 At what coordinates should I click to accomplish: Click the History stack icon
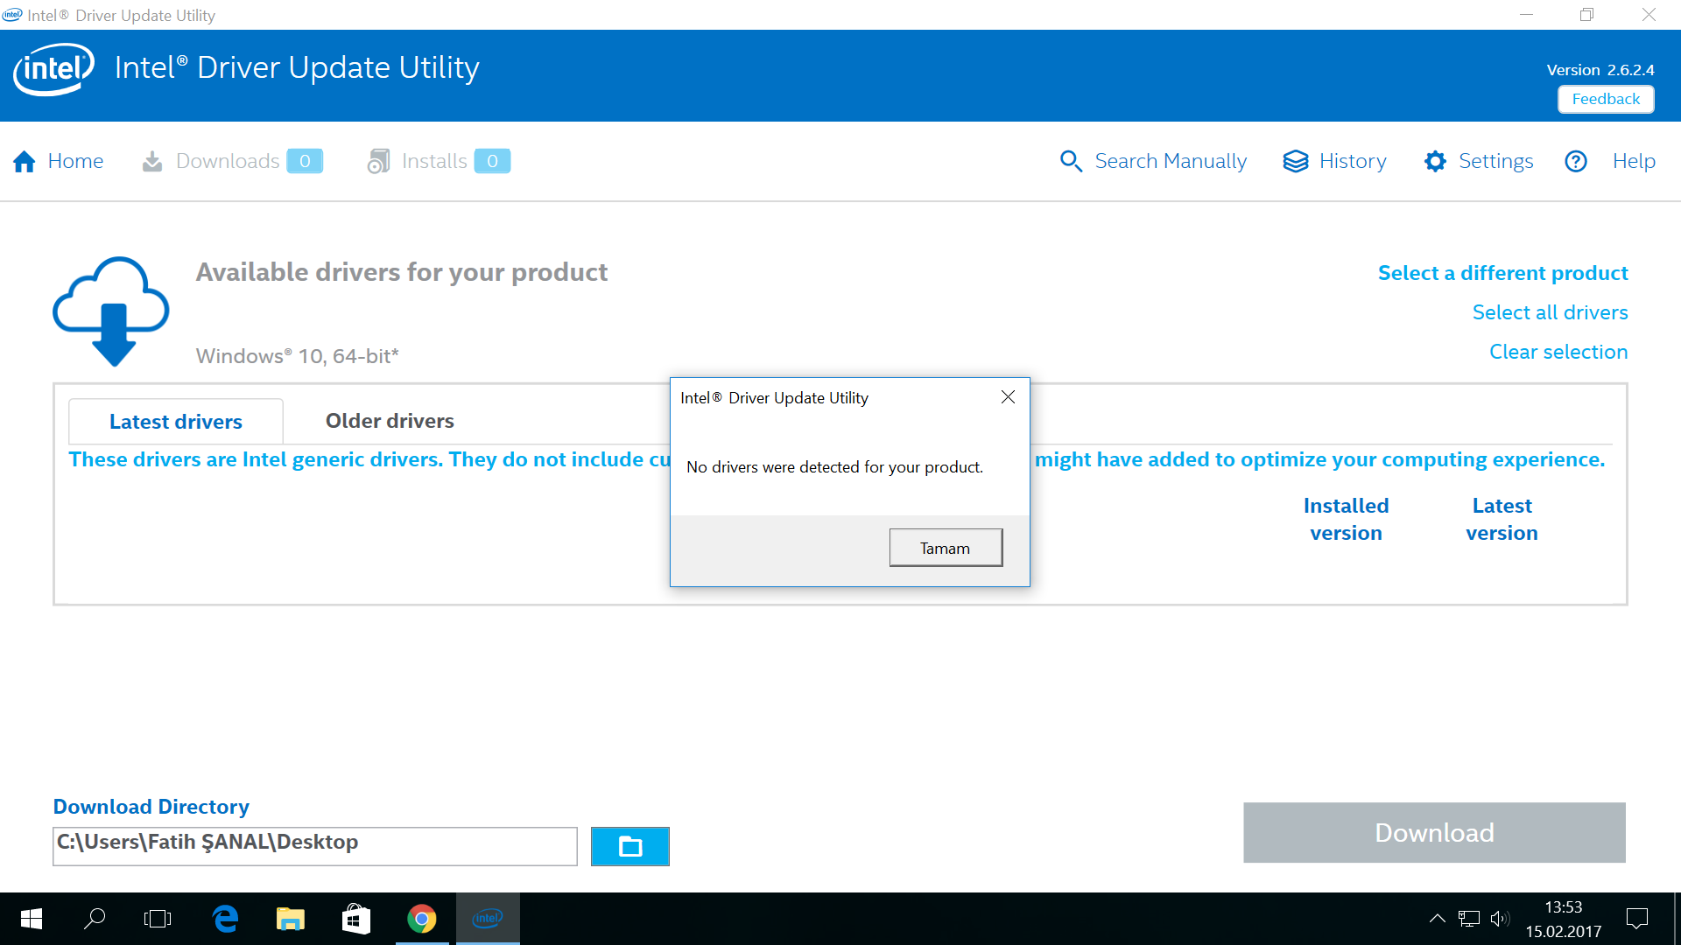pos(1296,161)
